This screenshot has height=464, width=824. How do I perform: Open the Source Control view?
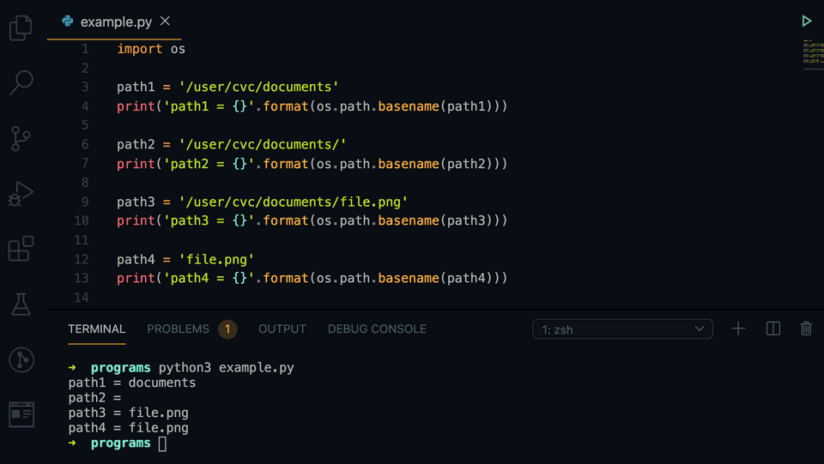click(x=21, y=138)
